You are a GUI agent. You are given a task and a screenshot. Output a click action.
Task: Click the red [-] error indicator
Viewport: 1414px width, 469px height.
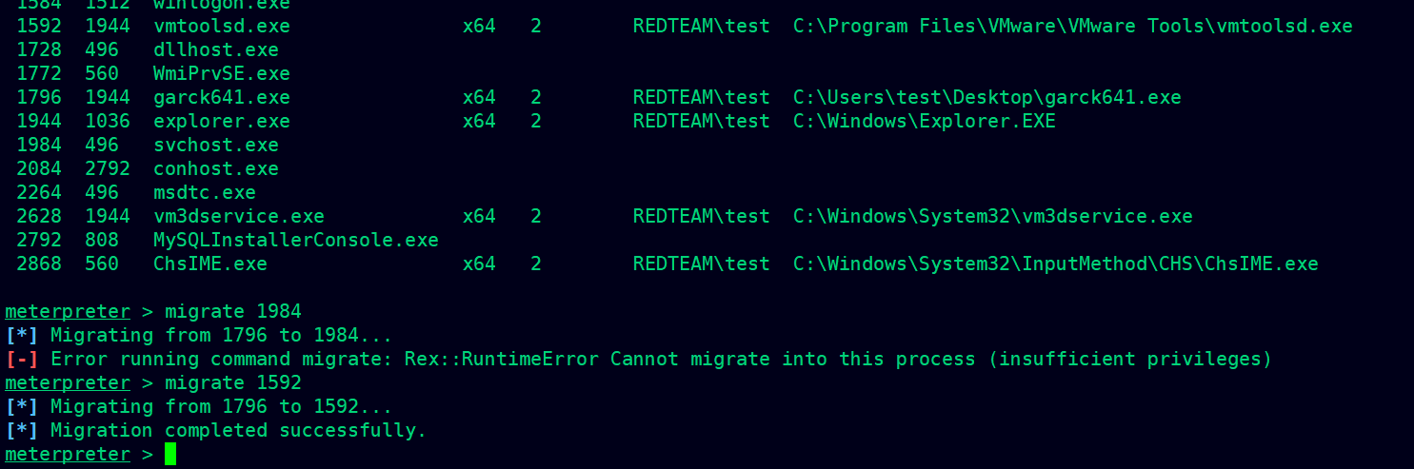[22, 359]
